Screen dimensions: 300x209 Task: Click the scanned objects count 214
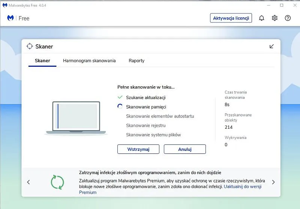229,127
